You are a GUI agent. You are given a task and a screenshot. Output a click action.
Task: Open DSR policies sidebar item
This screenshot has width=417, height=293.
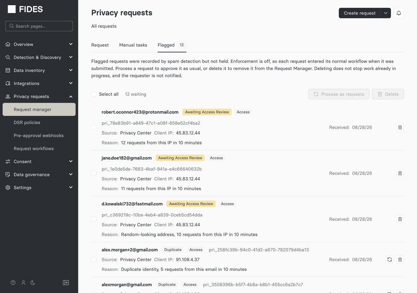pos(39,122)
